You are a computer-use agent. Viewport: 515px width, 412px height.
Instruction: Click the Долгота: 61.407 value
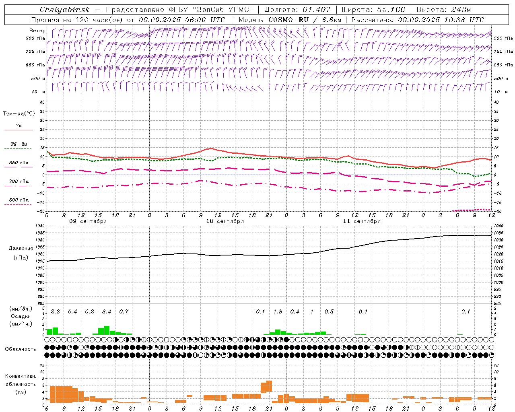297,10
